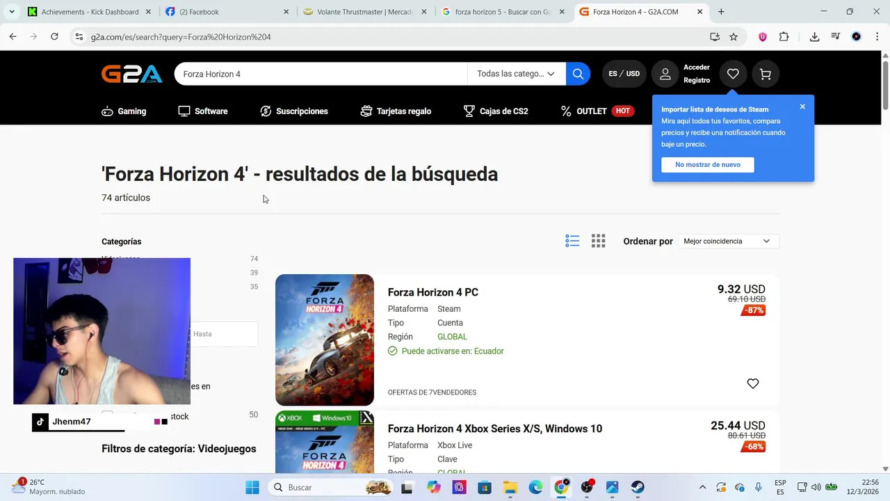Open Forza Horizon 4 Xbox Series X/S title
Image resolution: width=890 pixels, height=501 pixels.
click(x=495, y=429)
